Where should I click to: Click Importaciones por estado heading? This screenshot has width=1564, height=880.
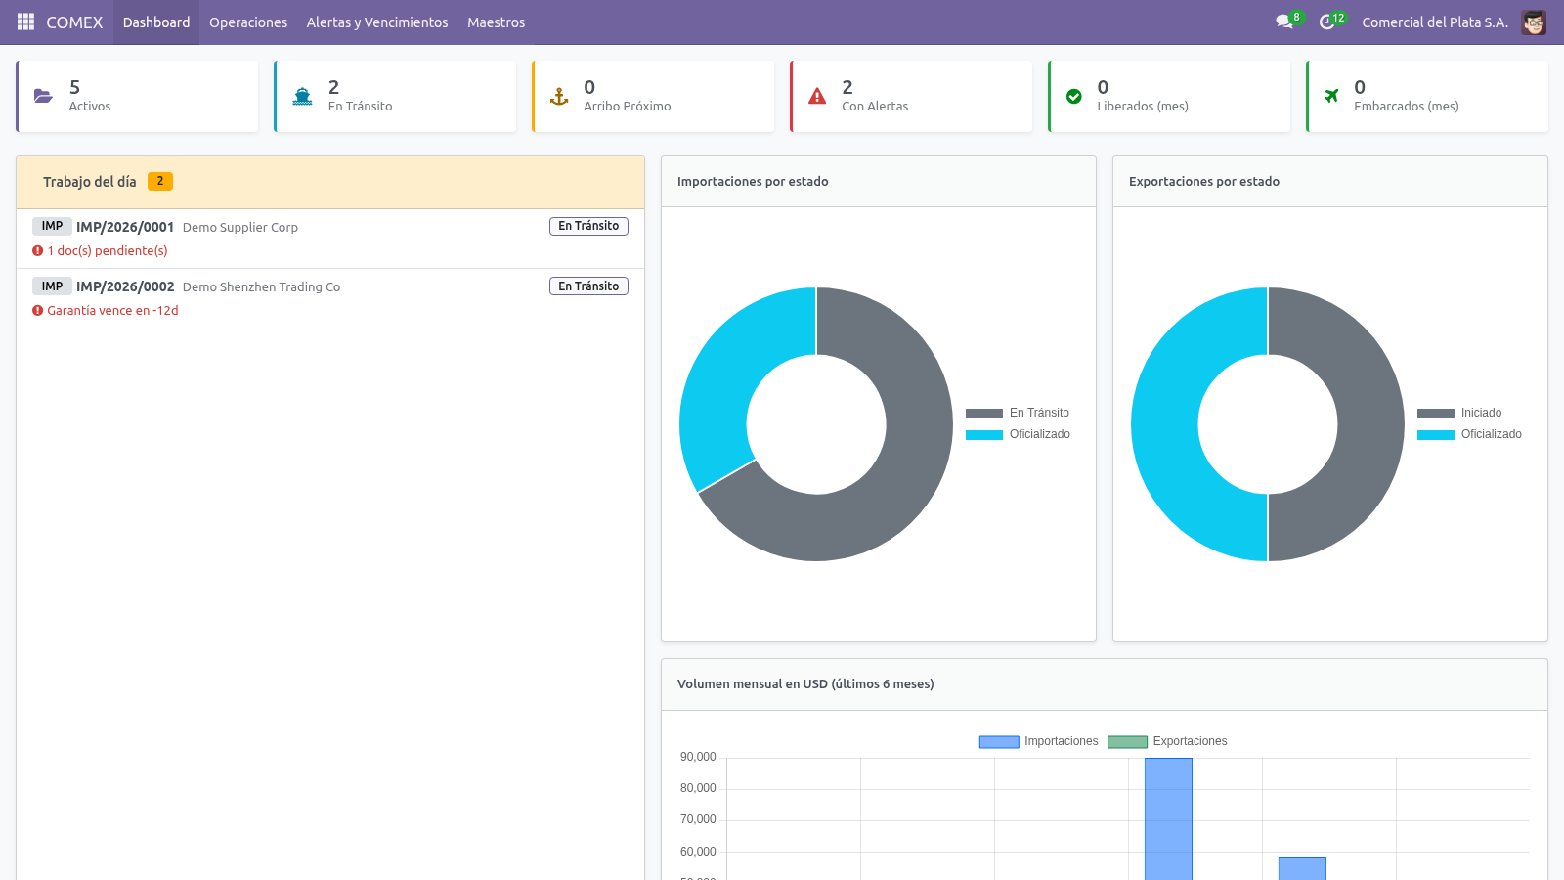[753, 181]
